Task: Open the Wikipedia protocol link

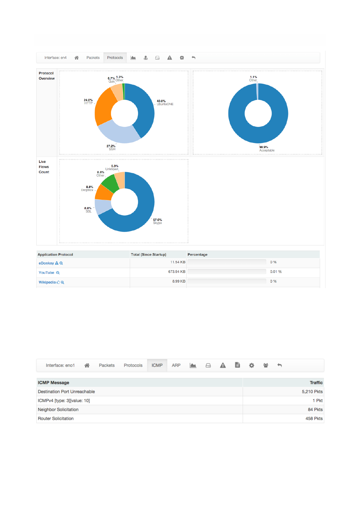Action: (x=47, y=282)
